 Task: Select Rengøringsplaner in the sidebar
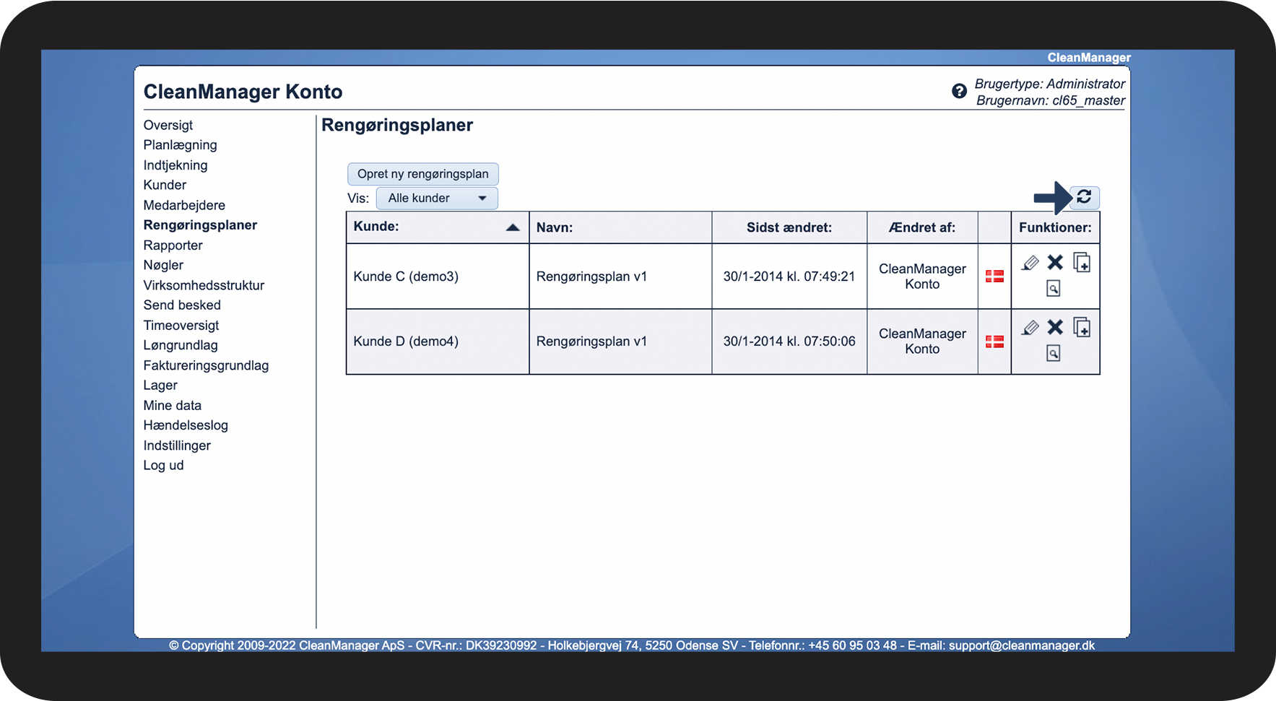[200, 225]
